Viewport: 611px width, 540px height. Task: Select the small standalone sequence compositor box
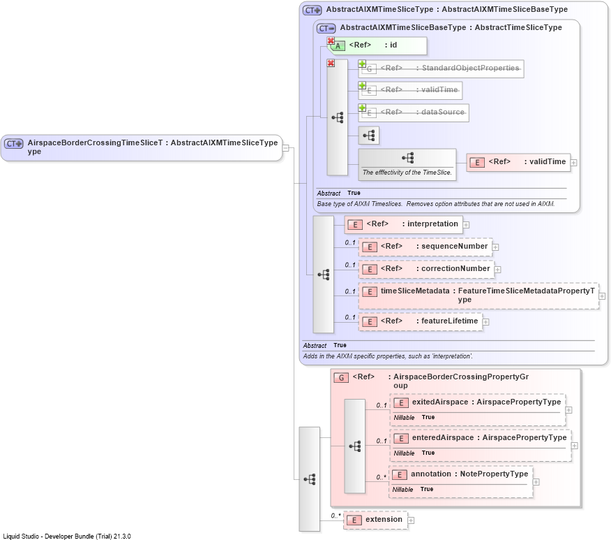pyautogui.click(x=369, y=136)
